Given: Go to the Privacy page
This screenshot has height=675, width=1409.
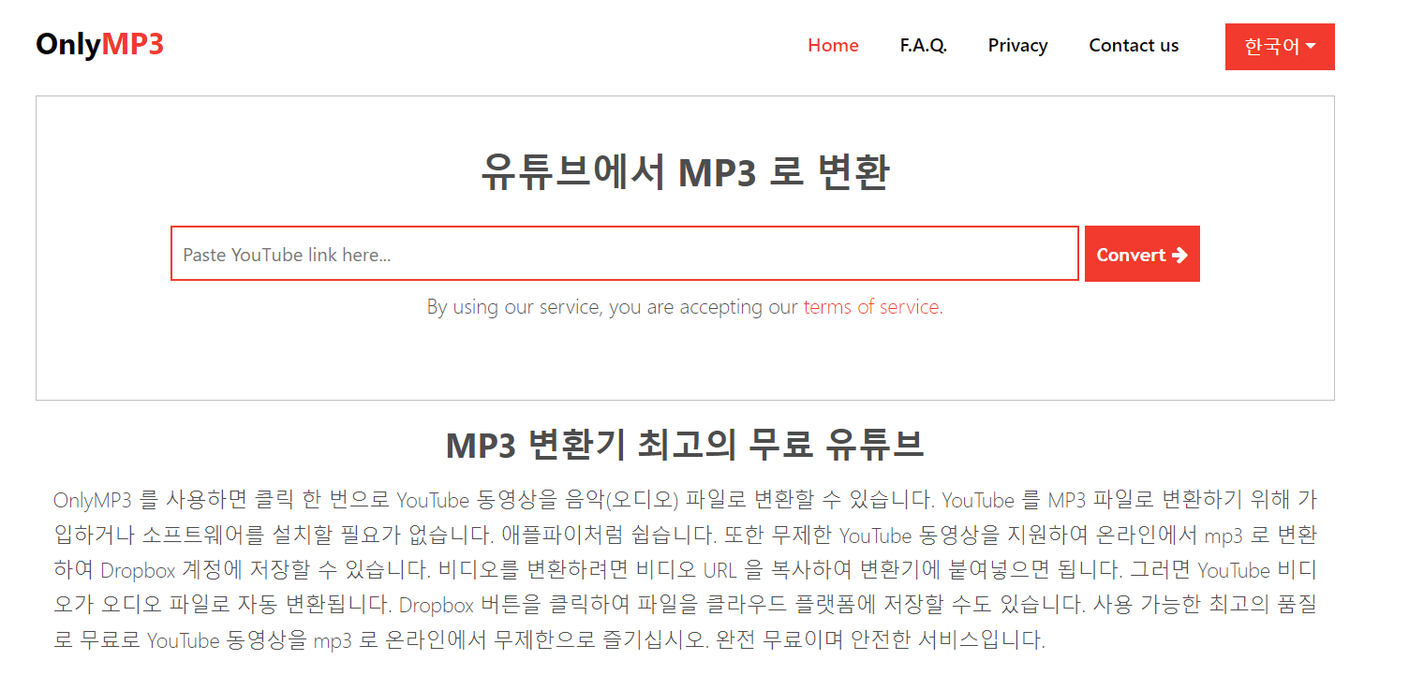Looking at the screenshot, I should 1017,45.
